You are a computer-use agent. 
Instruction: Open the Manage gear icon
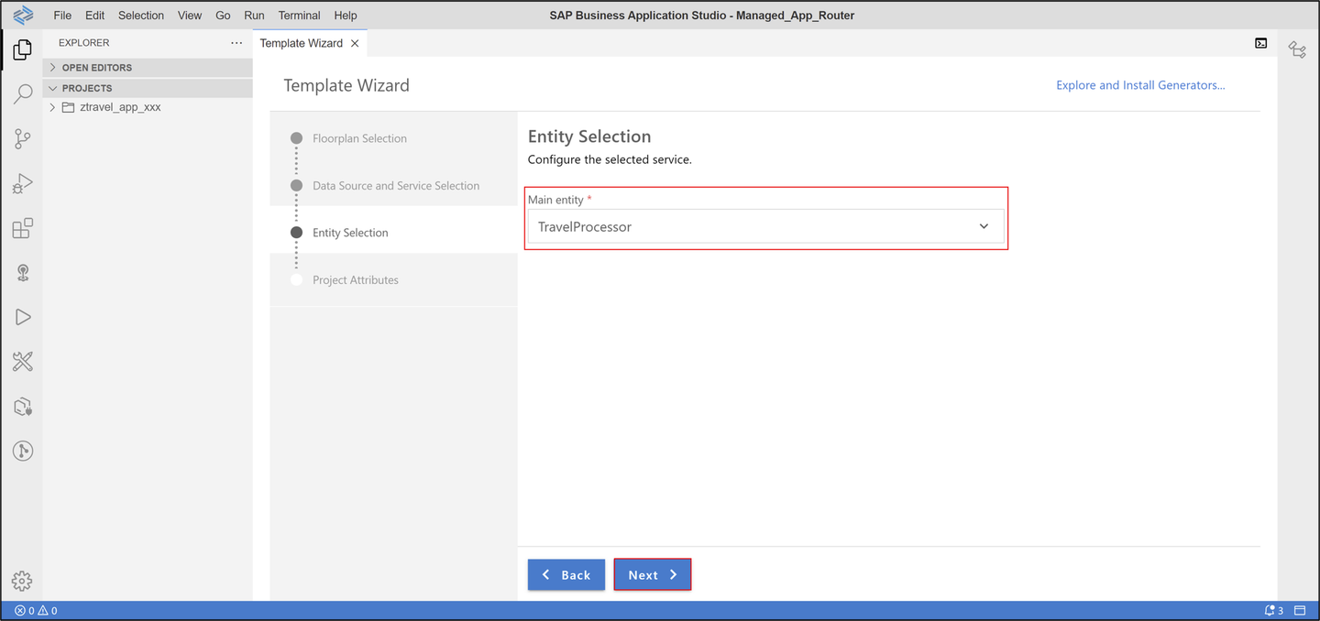pyautogui.click(x=22, y=581)
